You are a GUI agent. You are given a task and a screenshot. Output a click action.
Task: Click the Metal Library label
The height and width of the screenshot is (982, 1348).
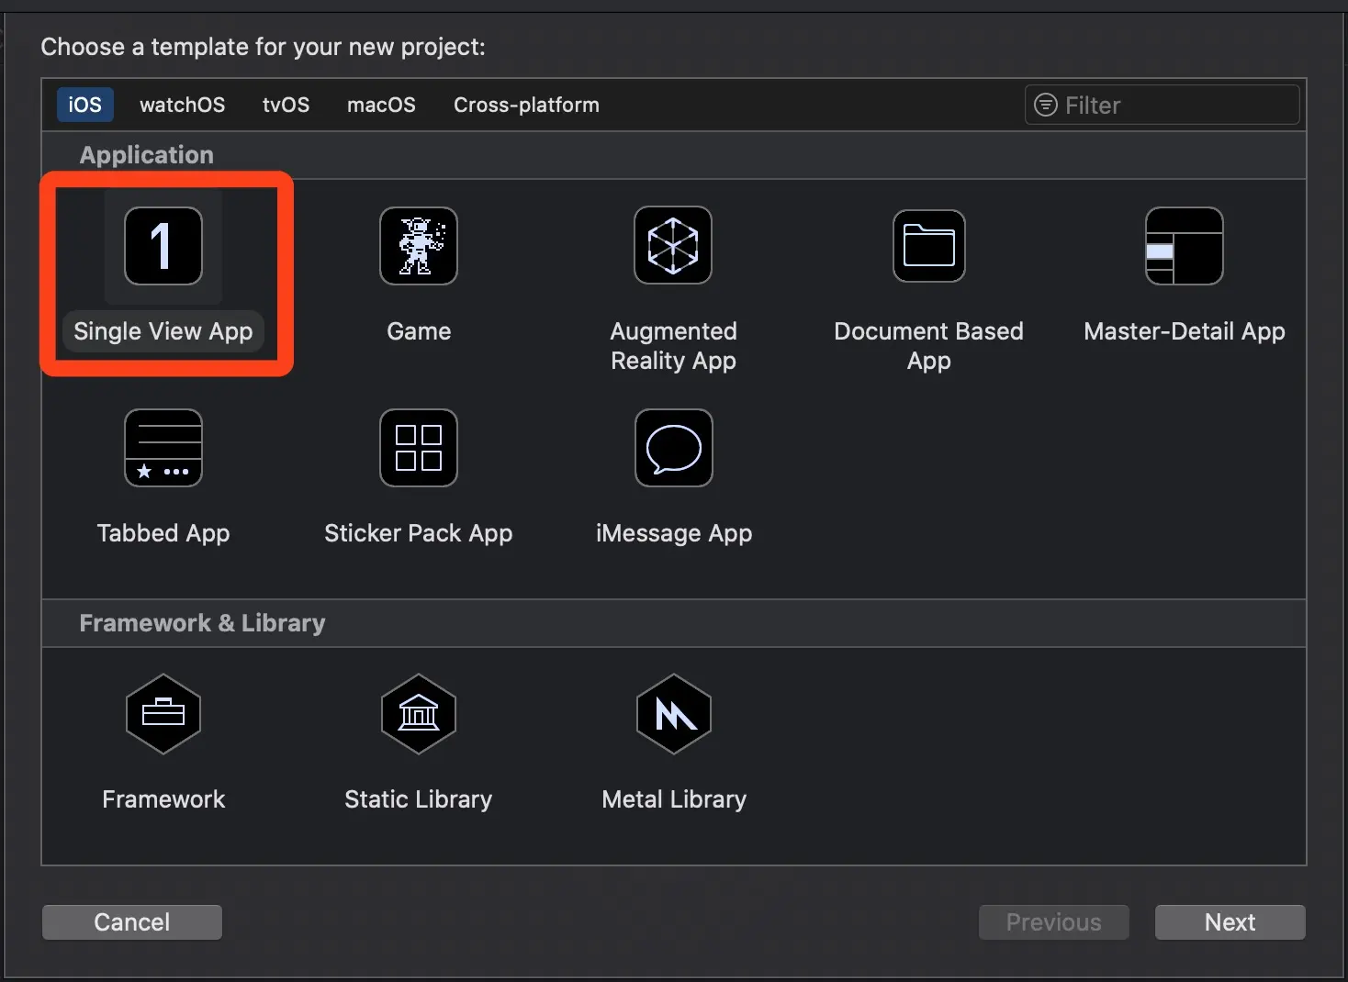(674, 799)
